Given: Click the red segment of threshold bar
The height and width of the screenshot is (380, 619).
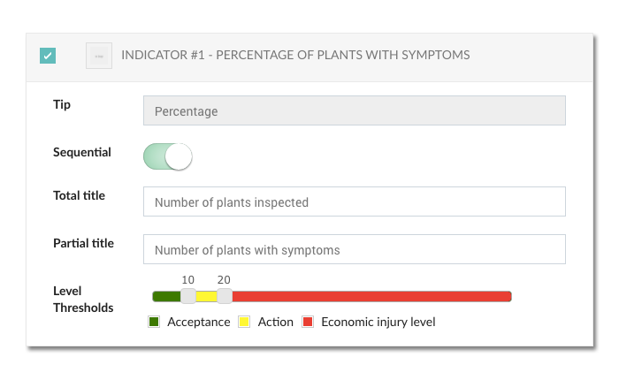Looking at the screenshot, I should [372, 296].
